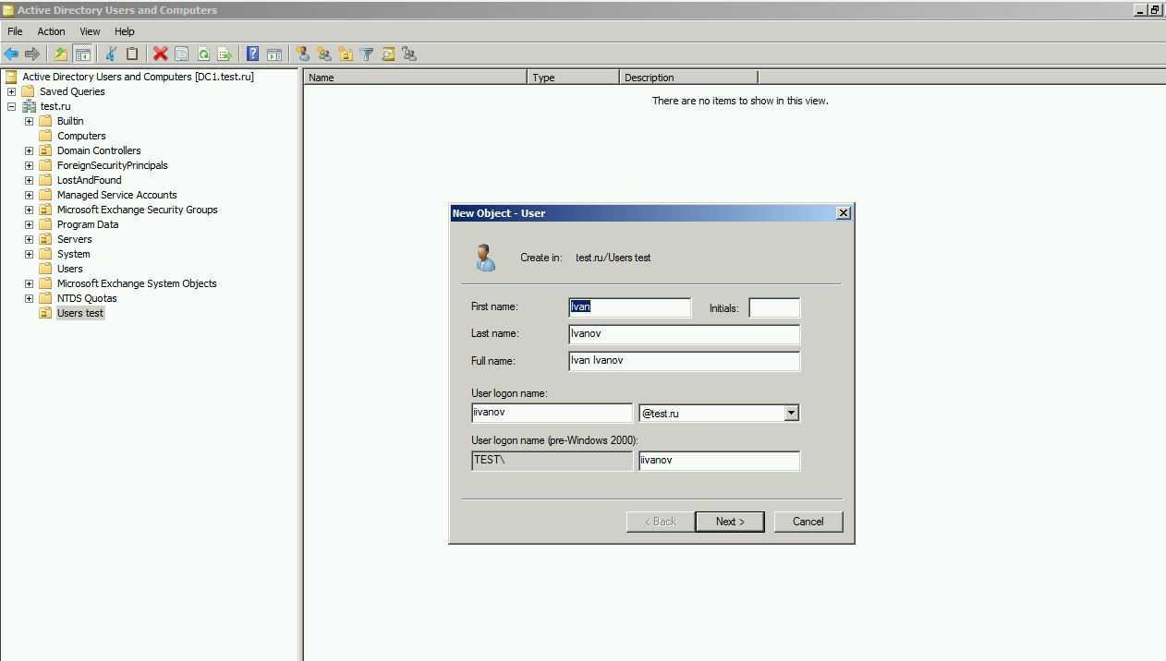
Task: Click the Back arrow in the toolbar
Action: click(11, 54)
